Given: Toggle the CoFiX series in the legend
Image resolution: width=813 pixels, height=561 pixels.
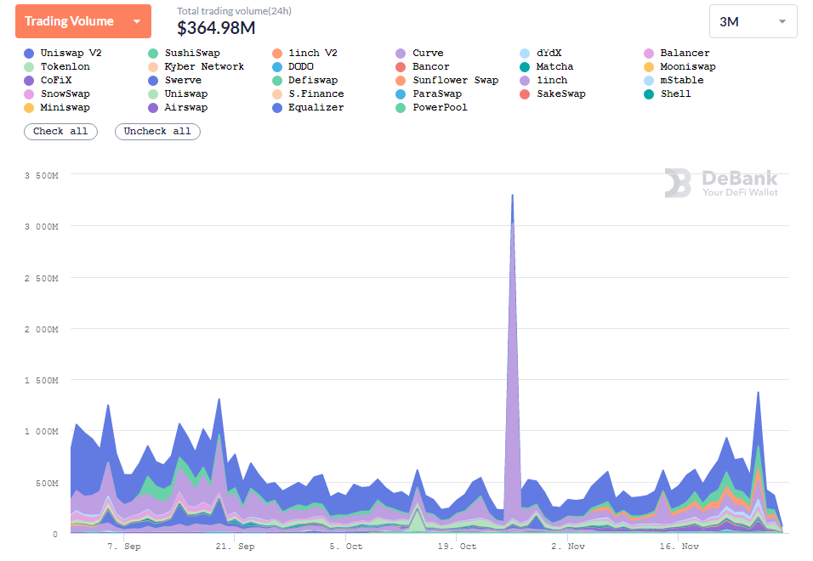Looking at the screenshot, I should pyautogui.click(x=48, y=80).
